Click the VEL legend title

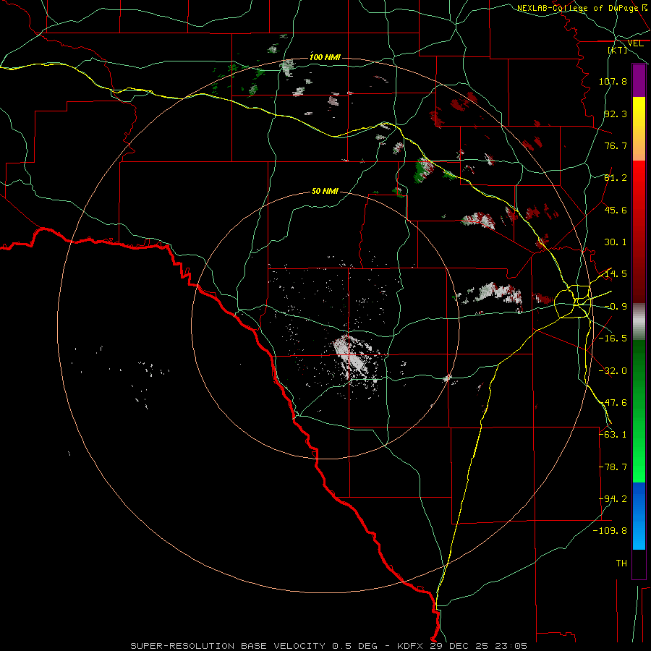point(636,43)
